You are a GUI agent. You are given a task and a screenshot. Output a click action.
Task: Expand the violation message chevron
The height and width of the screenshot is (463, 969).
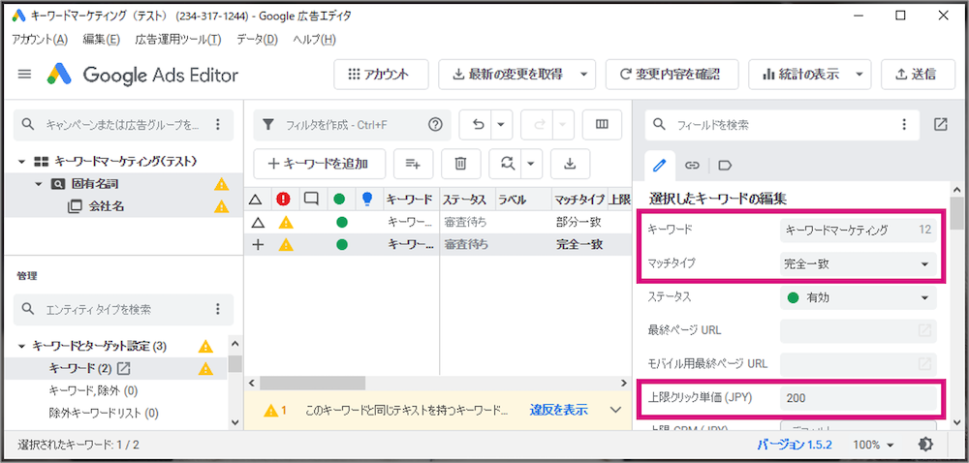point(615,410)
